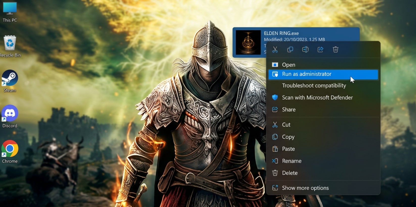Select Run as administrator
The image size is (416, 207).
[323, 74]
